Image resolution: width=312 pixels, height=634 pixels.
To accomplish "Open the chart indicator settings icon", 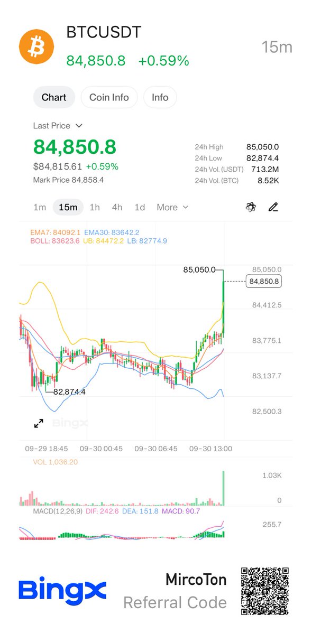I will pos(251,207).
